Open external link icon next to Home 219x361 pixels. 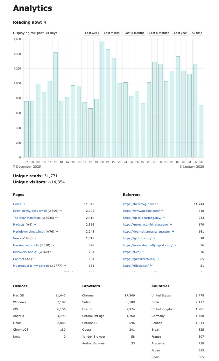(x=24, y=204)
